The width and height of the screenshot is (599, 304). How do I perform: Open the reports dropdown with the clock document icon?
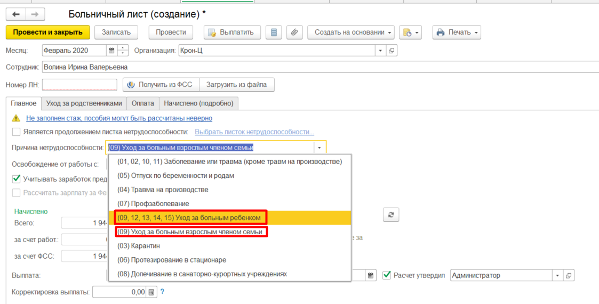410,32
